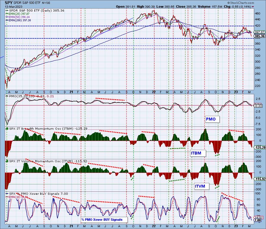This screenshot has width=266, height=229.
Task: Click the High 390.39 value
Action: coord(146,7)
